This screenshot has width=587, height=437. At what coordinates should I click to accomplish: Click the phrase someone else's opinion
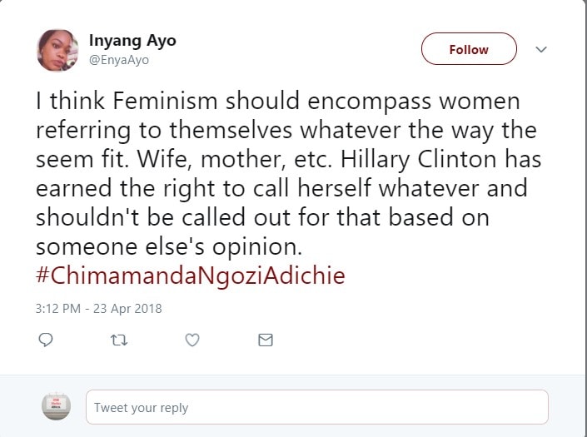[169, 247]
